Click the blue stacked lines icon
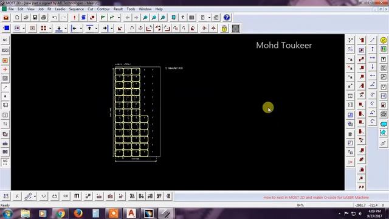The height and width of the screenshot is (219, 389). 83,18
